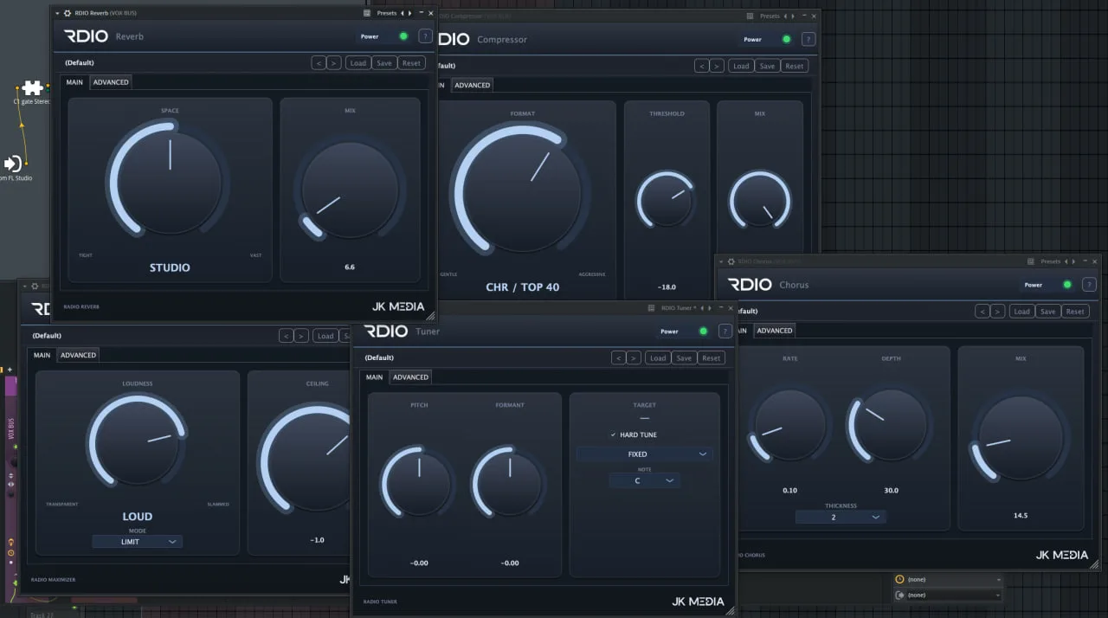This screenshot has width=1108, height=618.
Task: Select next preset arrow in Compressor title bar
Action: click(793, 16)
